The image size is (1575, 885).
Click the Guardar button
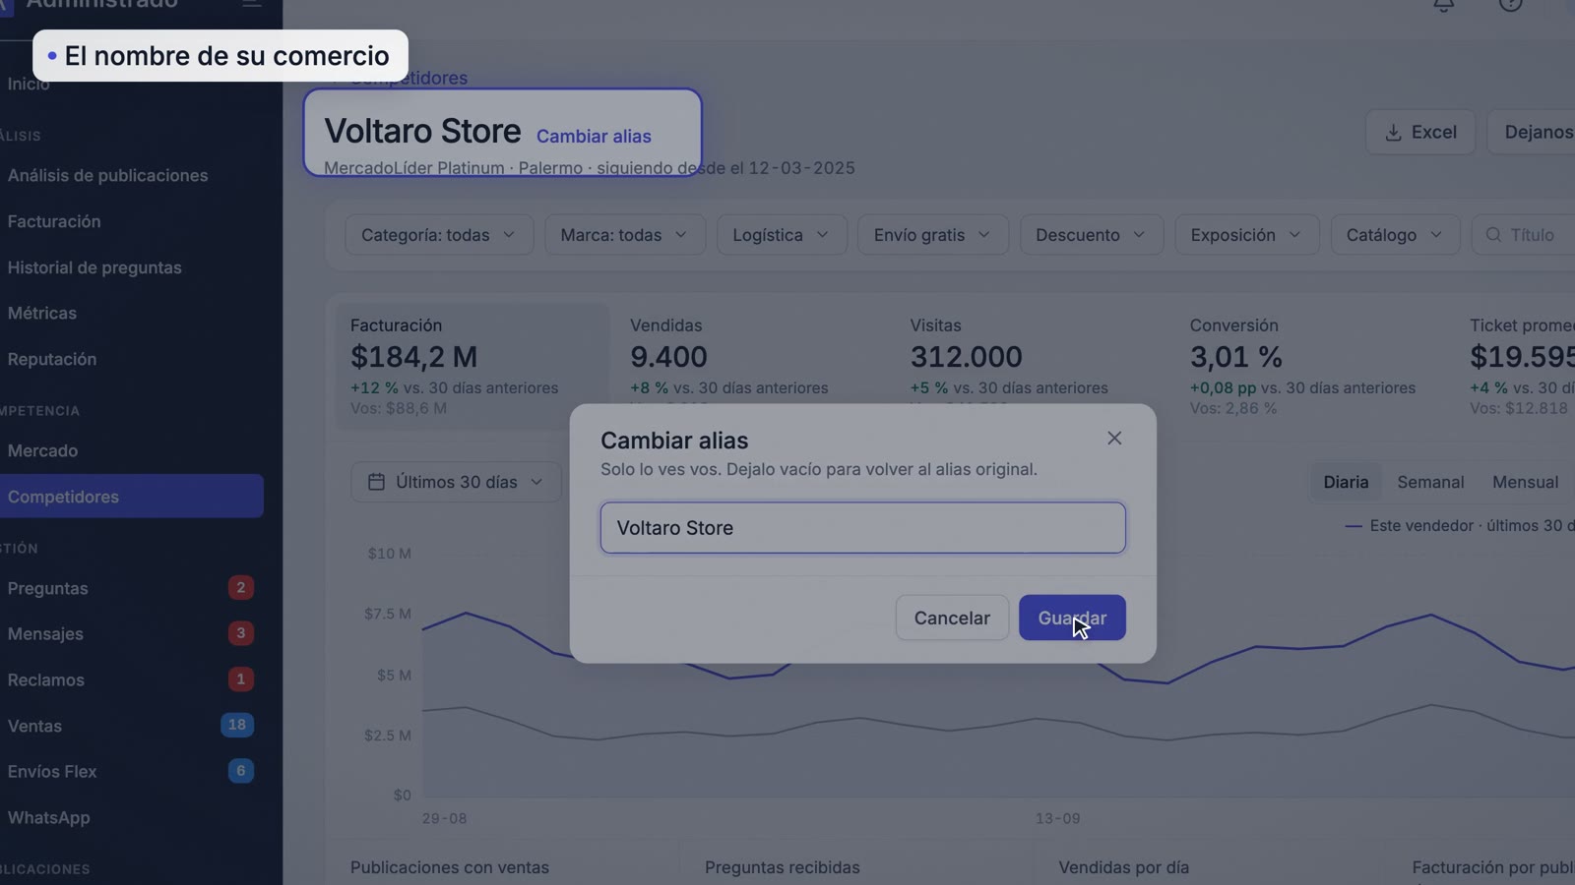(1072, 618)
